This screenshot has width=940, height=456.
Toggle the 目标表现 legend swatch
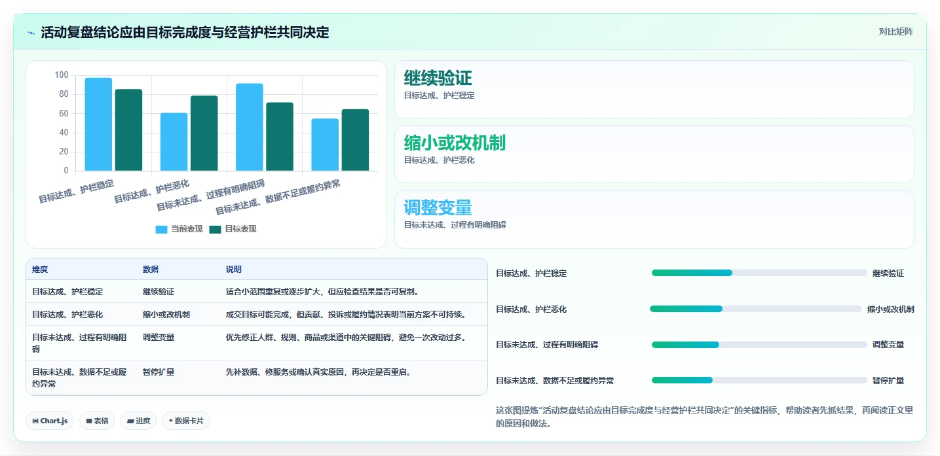pyautogui.click(x=215, y=229)
